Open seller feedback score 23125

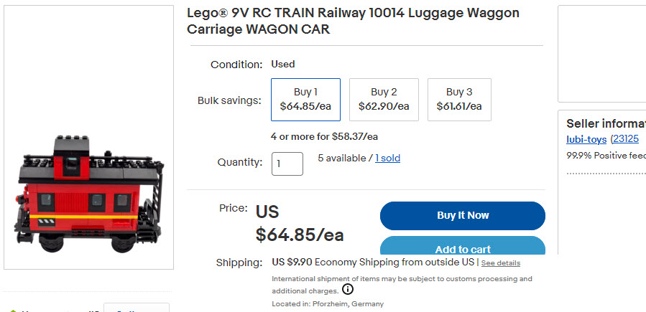[x=626, y=139]
